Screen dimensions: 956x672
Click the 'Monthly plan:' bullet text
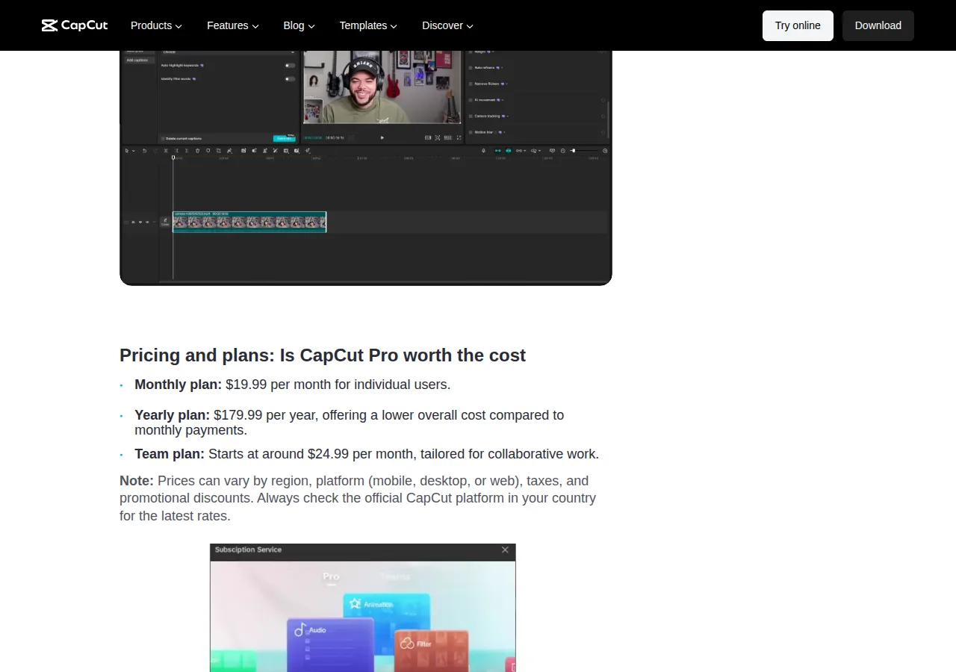[x=178, y=385]
